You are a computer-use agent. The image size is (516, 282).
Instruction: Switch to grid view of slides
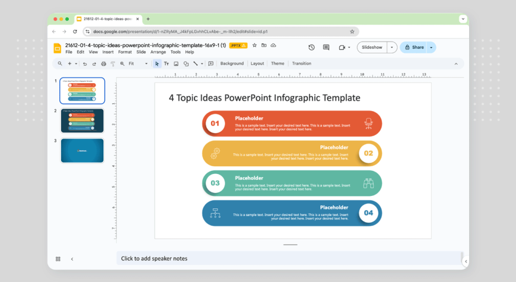coord(58,259)
